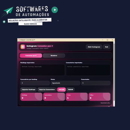Click the green play button beside Softwares title
The height and width of the screenshot is (130, 130).
pyautogui.click(x=55, y=10)
